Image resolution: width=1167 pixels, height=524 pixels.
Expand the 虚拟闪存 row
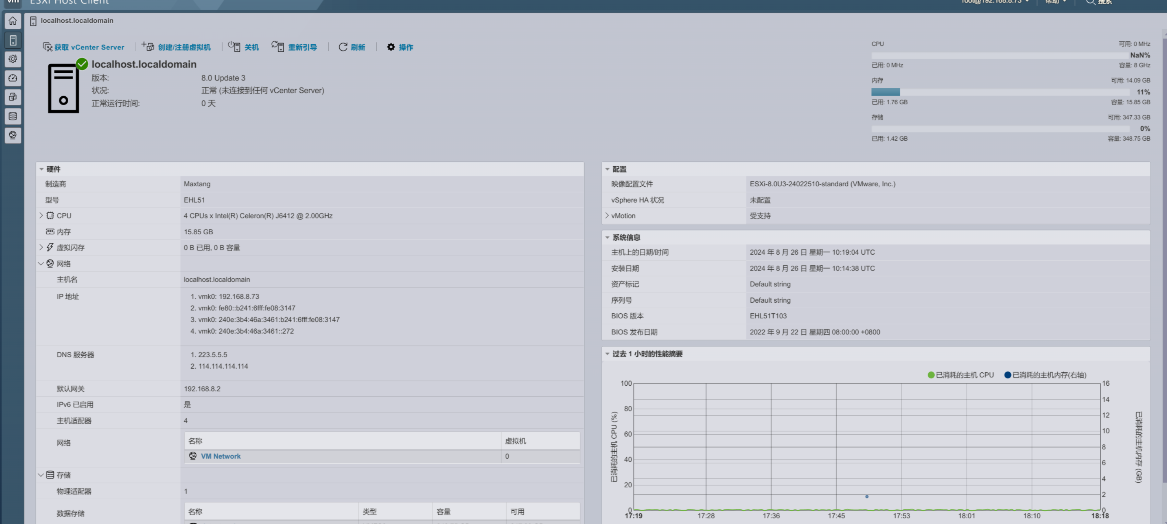(41, 247)
